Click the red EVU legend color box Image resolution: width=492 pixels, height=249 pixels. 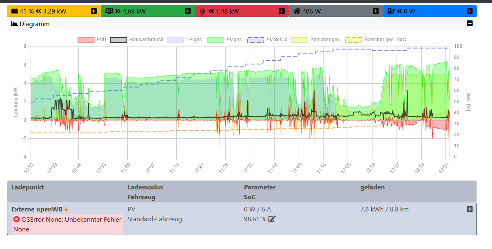[x=86, y=40]
